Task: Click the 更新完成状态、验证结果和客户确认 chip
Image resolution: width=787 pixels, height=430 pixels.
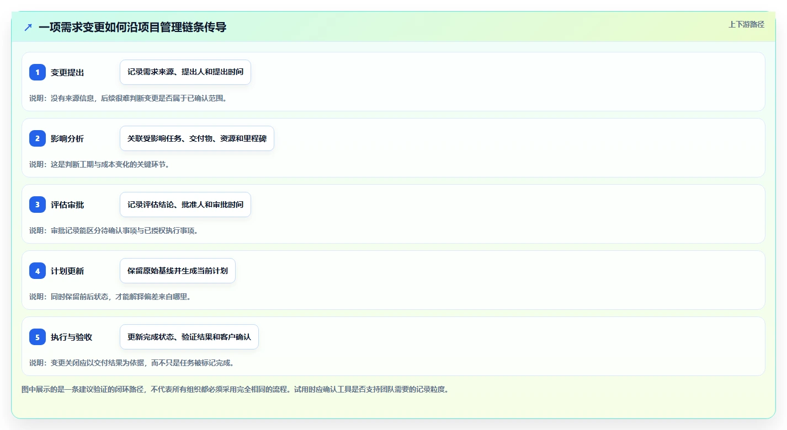Action: coord(189,337)
